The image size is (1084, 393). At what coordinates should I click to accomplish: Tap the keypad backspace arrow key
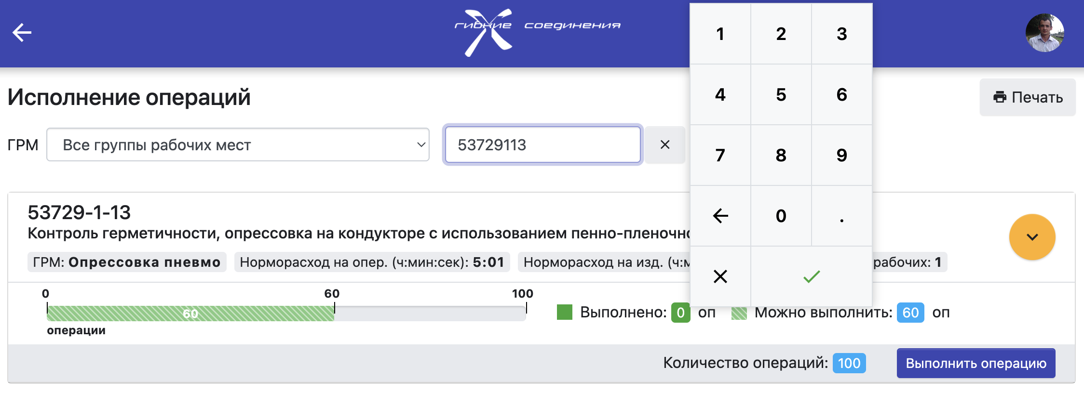pos(720,216)
